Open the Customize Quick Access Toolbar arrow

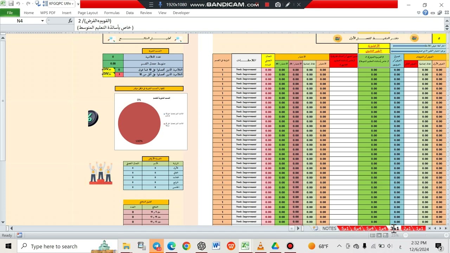pos(78,4)
